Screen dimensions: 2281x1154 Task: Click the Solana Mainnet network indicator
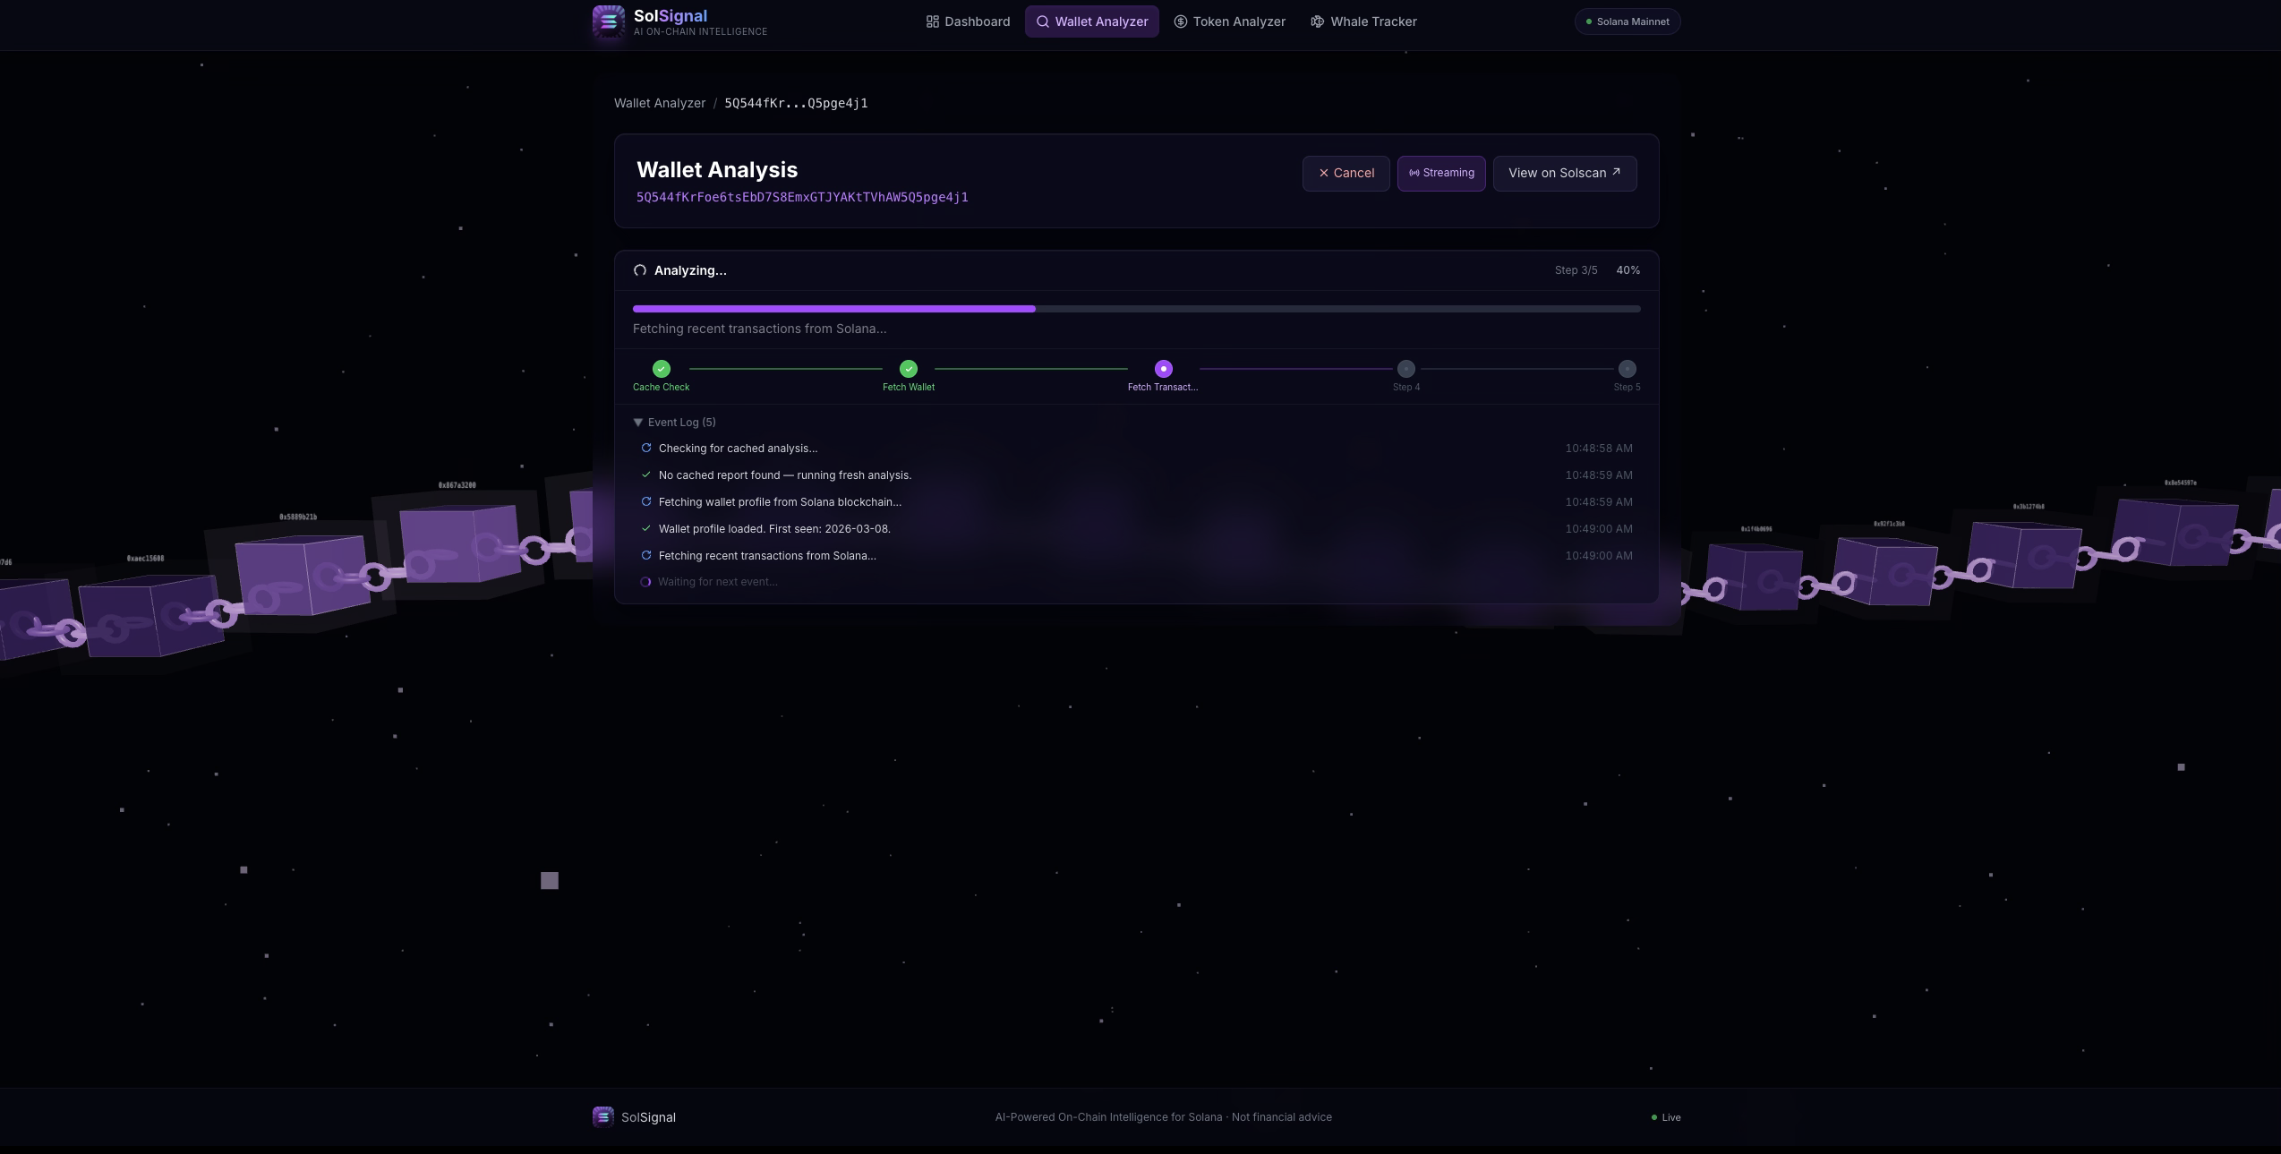pyautogui.click(x=1627, y=21)
